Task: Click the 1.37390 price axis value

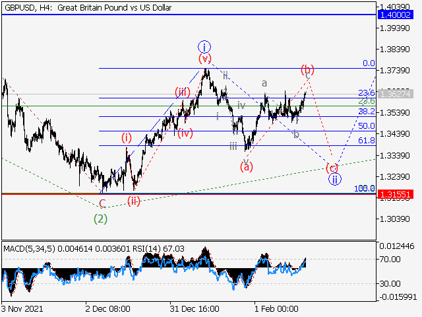Action: click(x=394, y=71)
